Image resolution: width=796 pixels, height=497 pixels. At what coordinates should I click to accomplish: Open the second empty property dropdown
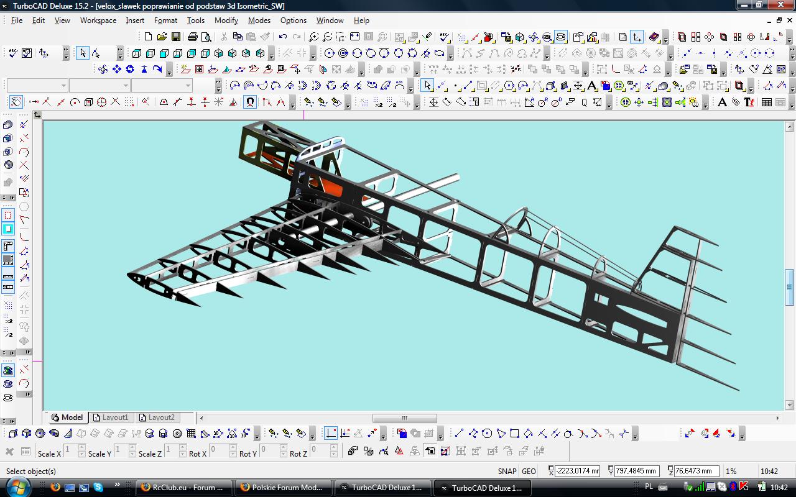tap(99, 85)
